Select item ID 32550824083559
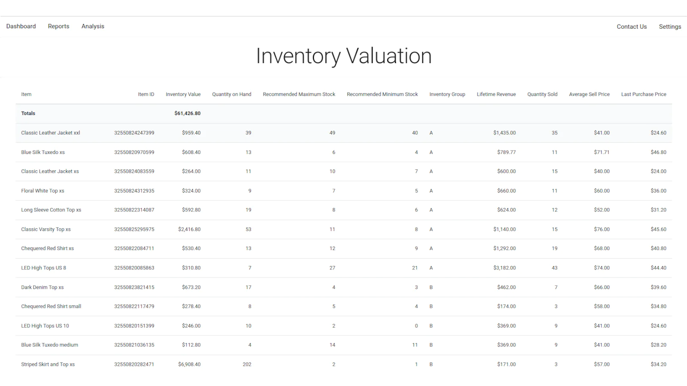The width and height of the screenshot is (687, 386). (134, 172)
